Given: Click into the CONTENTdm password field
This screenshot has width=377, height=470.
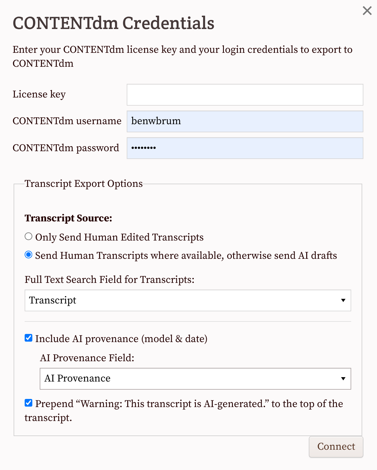Looking at the screenshot, I should [245, 148].
